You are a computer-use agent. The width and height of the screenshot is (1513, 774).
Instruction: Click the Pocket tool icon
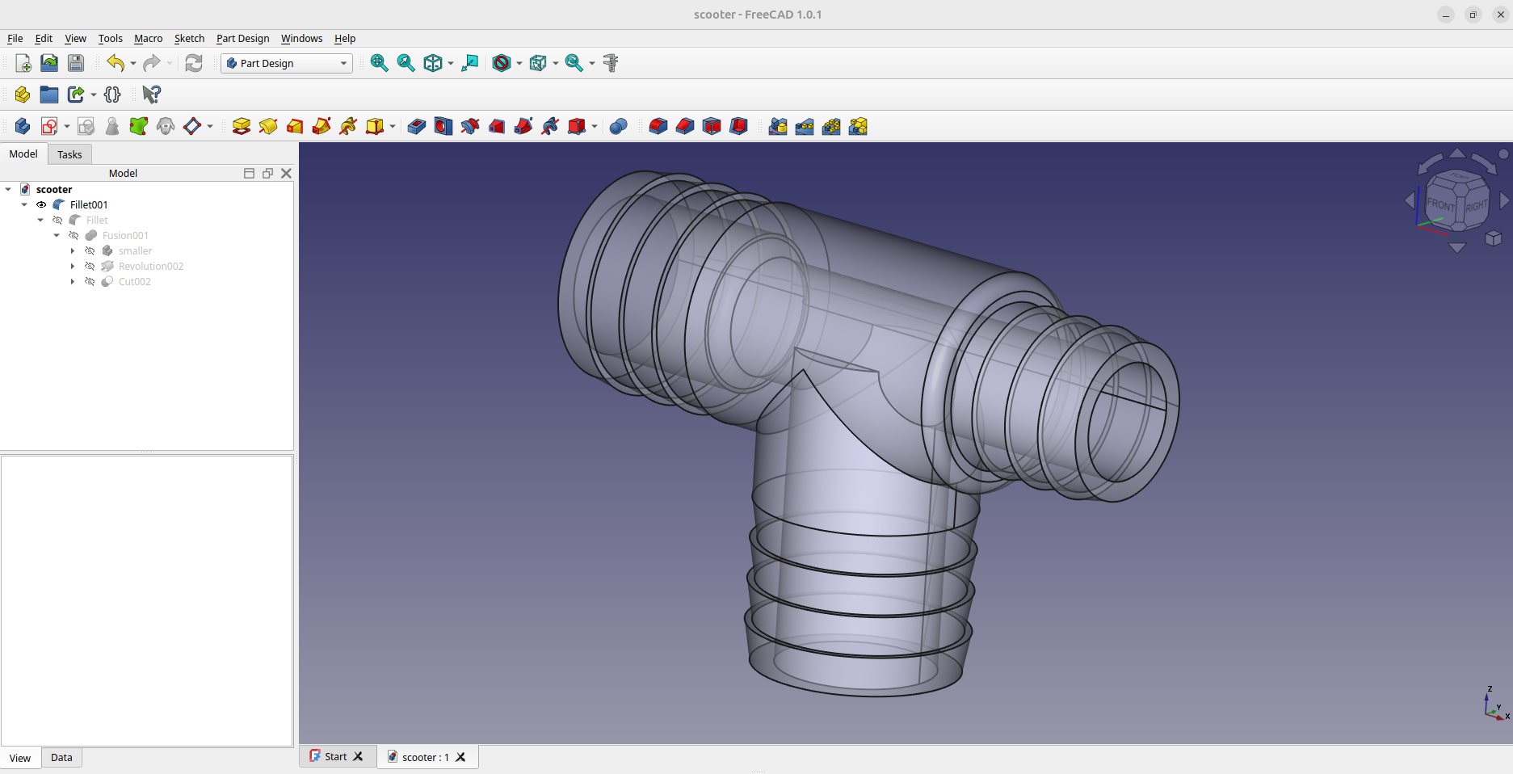click(417, 127)
